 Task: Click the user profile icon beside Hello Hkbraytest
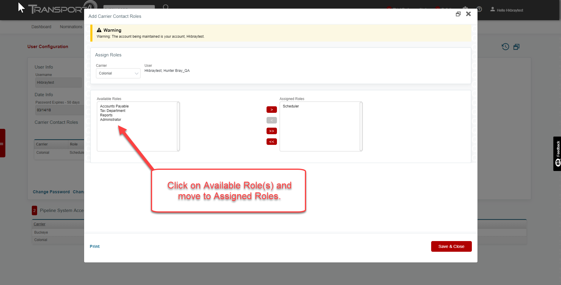[x=492, y=10]
